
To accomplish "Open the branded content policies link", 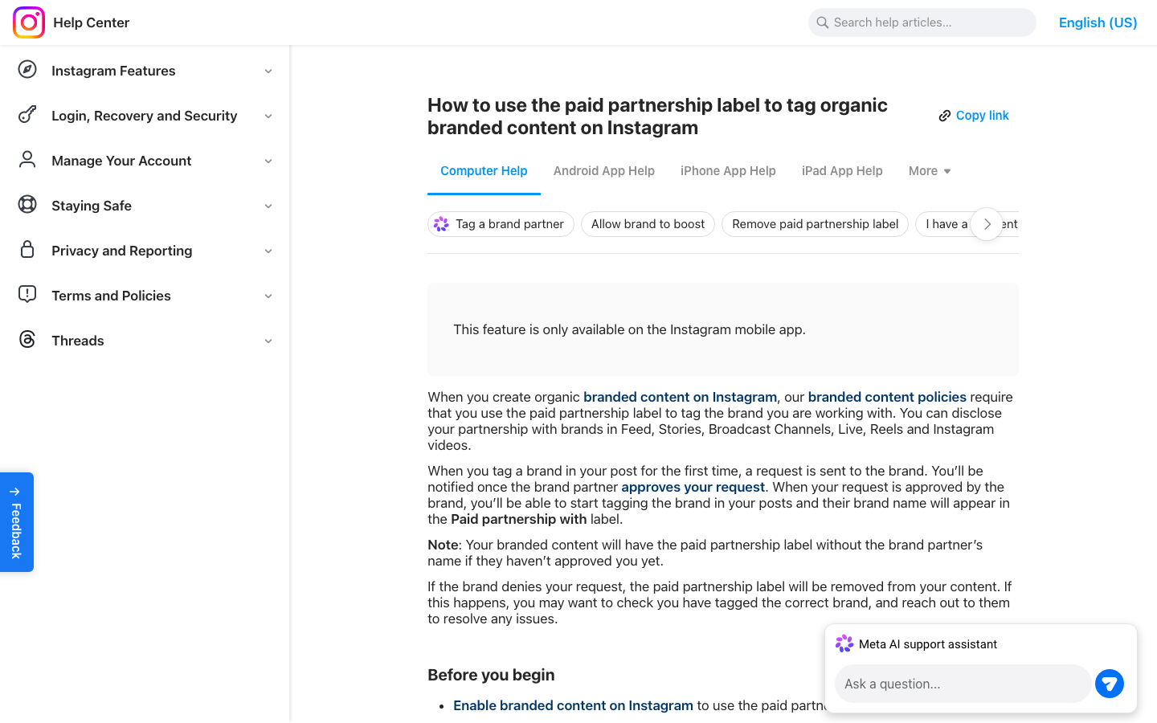I will (887, 397).
